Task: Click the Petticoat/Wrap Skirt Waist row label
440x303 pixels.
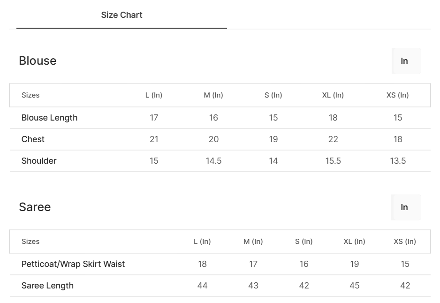Action: 73,264
